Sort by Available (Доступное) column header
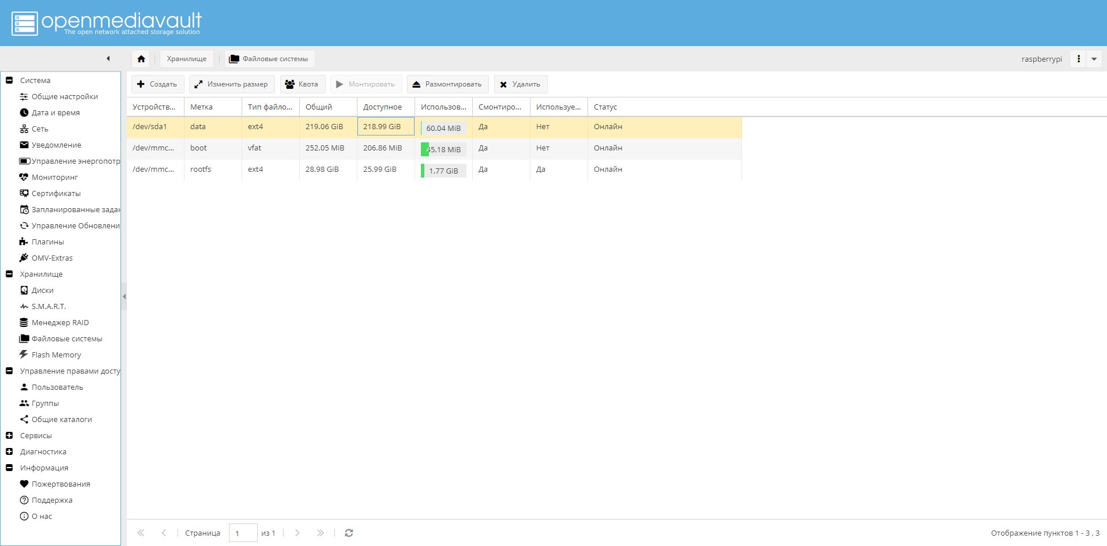Screen dimensions: 1107x546 (386, 107)
